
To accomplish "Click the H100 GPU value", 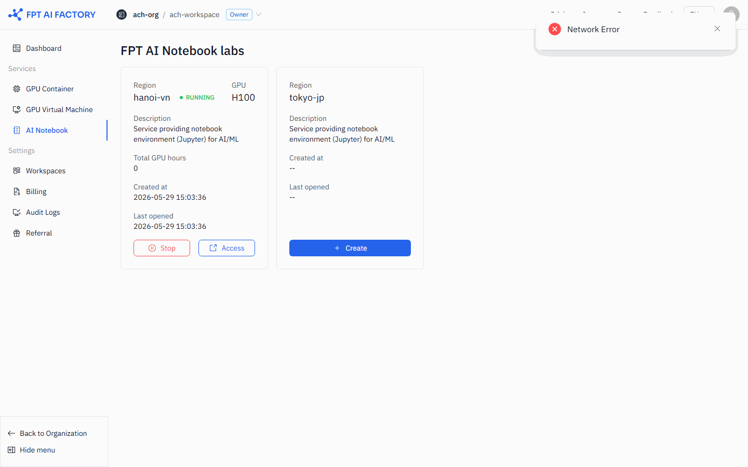I will (x=243, y=98).
